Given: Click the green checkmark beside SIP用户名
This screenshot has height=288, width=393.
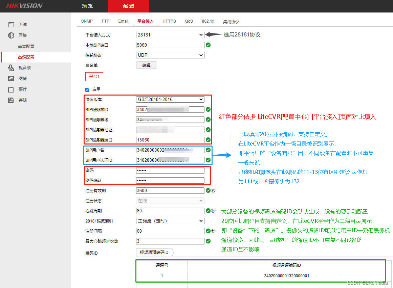Looking at the screenshot, I should pos(208,150).
